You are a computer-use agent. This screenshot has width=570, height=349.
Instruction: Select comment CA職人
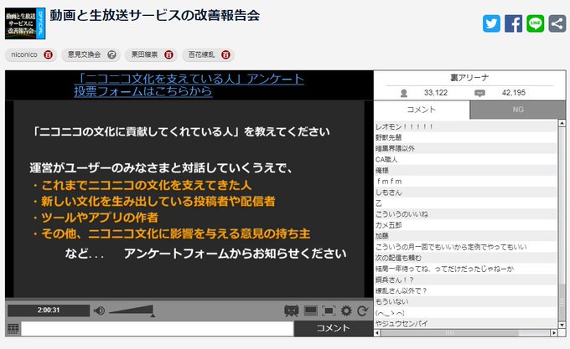pyautogui.click(x=465, y=159)
